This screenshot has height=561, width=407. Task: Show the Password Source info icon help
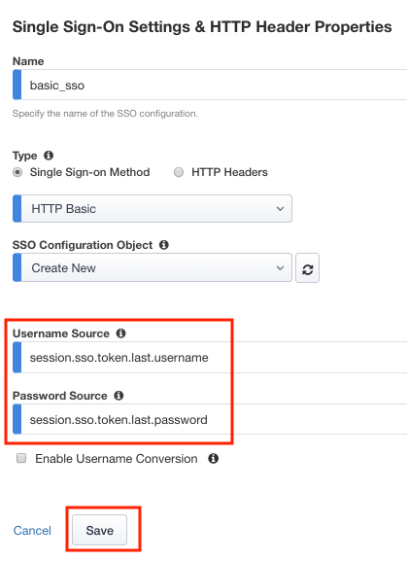tap(119, 396)
